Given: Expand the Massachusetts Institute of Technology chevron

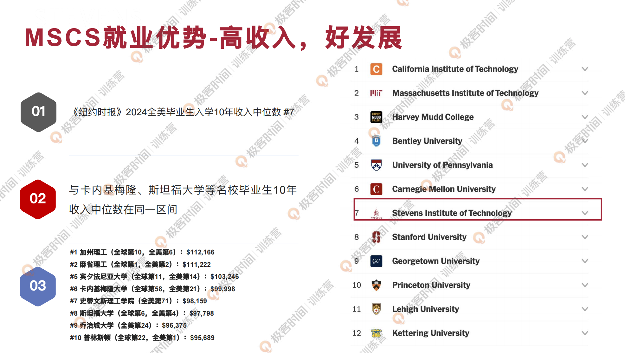Looking at the screenshot, I should (x=585, y=93).
